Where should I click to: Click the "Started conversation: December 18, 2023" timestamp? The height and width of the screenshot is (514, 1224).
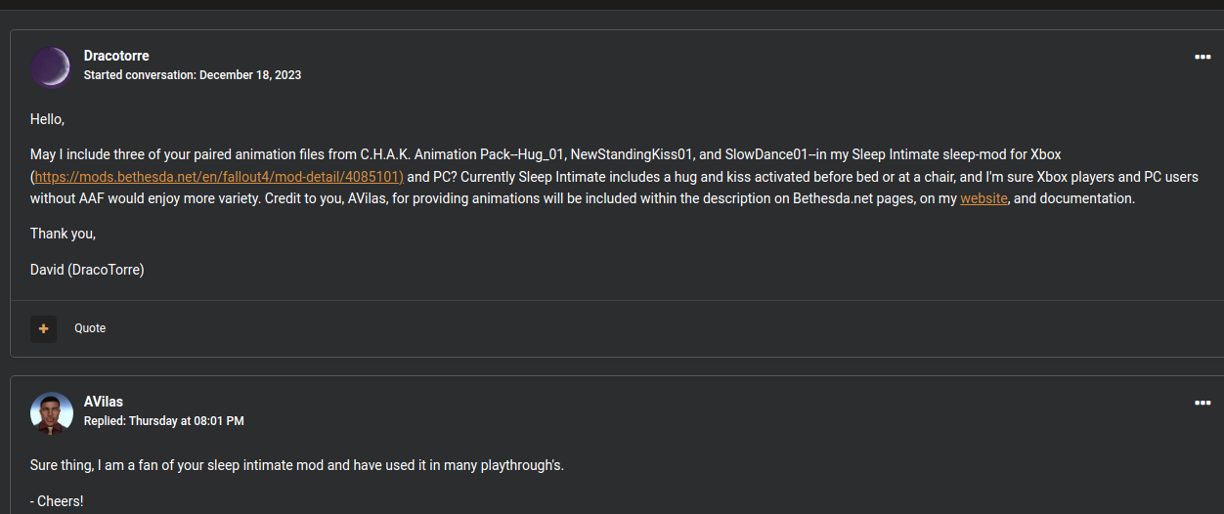193,75
